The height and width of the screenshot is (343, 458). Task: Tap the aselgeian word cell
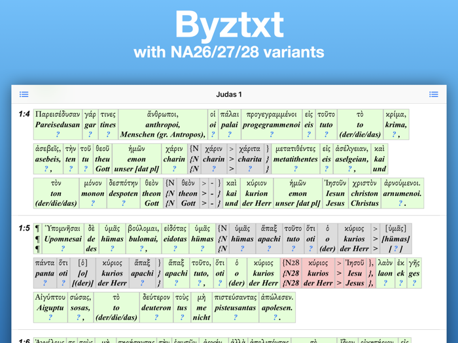352,159
